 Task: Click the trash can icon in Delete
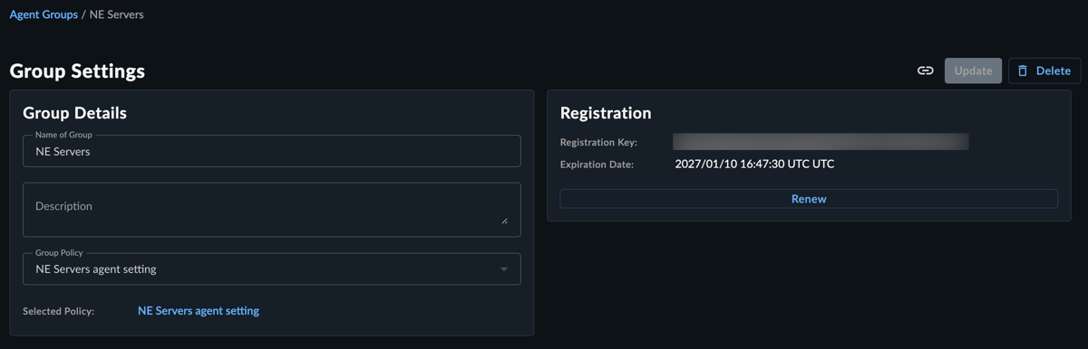click(1023, 71)
